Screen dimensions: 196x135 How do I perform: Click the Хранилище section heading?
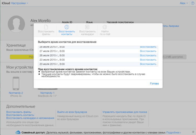point(16,45)
